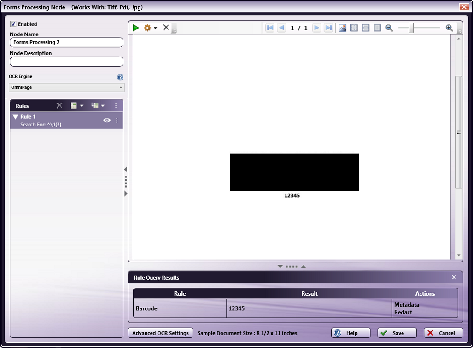Select the Barcode rule cell
The height and width of the screenshot is (348, 473).
point(180,308)
